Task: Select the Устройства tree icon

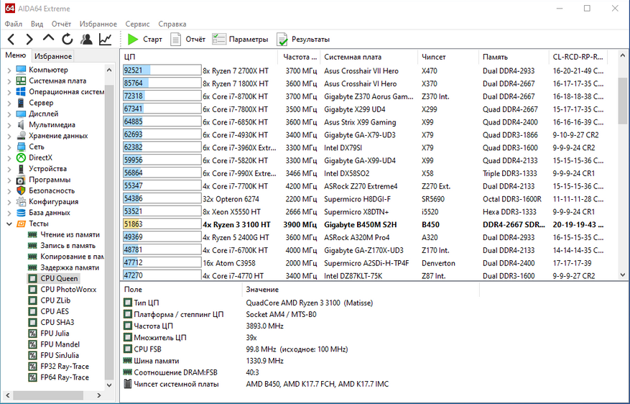Action: pyautogui.click(x=21, y=169)
